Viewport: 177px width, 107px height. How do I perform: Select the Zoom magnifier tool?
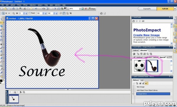click(x=1, y=66)
